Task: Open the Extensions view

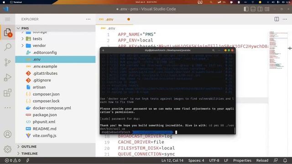Action: click(8, 92)
